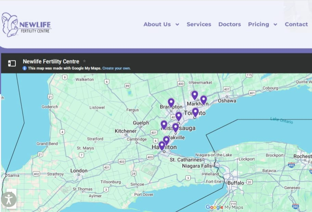Screen dimensions: 312x212
Task: Click the 'Port Dover' label
Action: point(144,195)
